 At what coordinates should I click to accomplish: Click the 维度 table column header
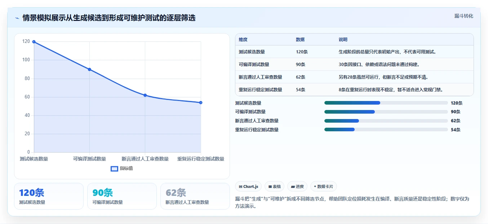click(243, 40)
